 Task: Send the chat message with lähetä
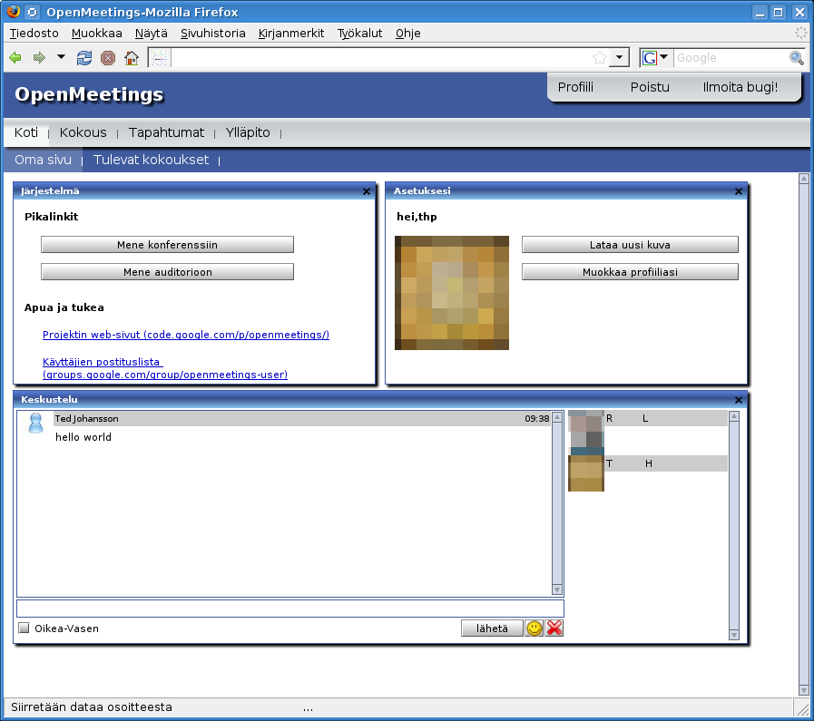coord(492,628)
